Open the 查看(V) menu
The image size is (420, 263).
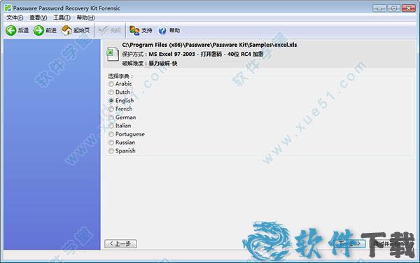click(x=38, y=17)
